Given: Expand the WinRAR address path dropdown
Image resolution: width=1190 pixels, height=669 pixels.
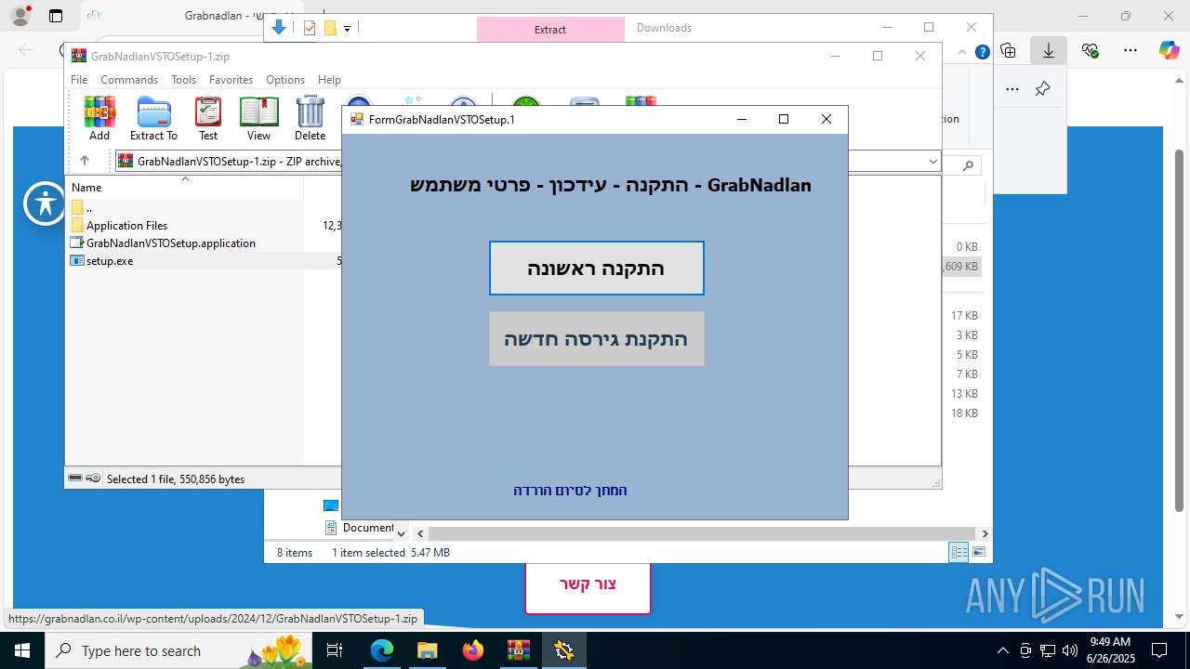Looking at the screenshot, I should coord(932,162).
